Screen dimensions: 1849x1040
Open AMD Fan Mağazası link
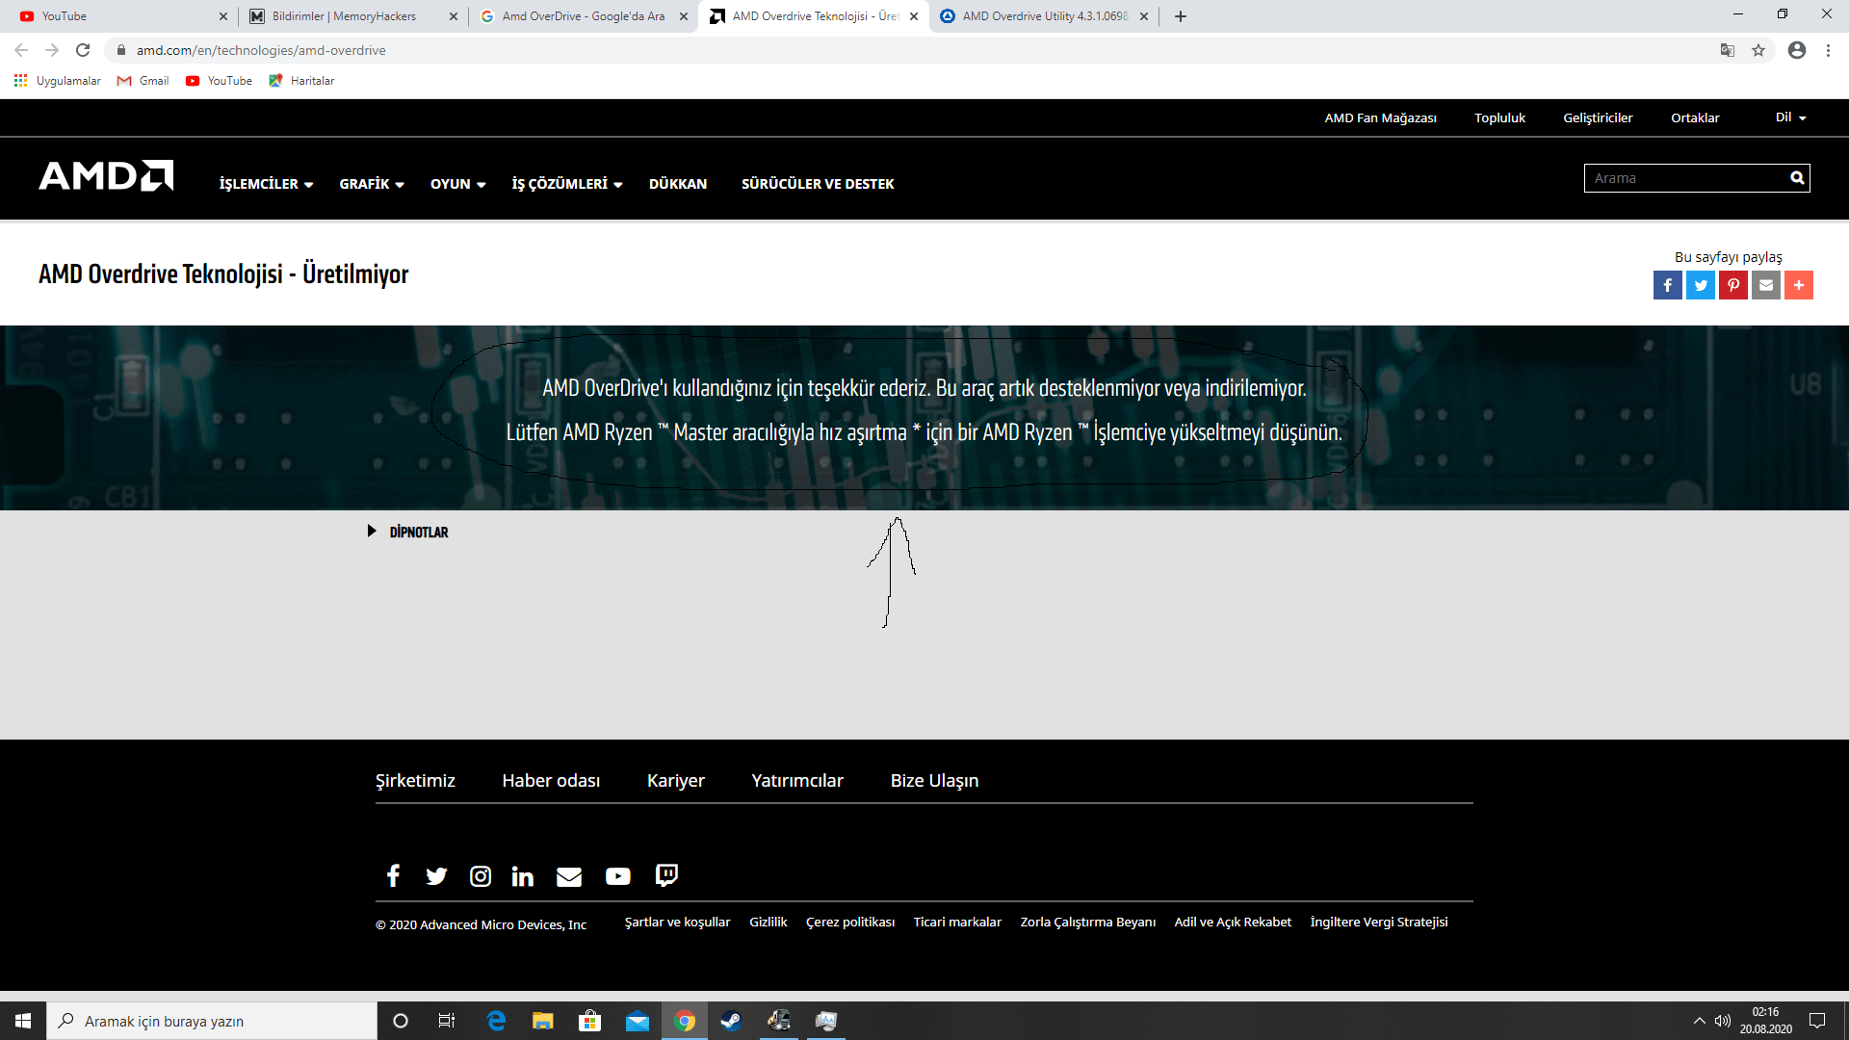(x=1380, y=118)
